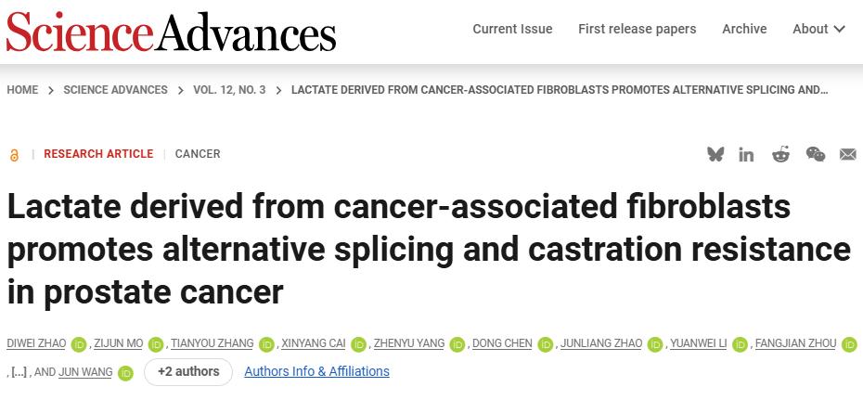Viewport: 863px width, 400px height.
Task: Expand the hidden authors ellipsis
Action: point(19,373)
